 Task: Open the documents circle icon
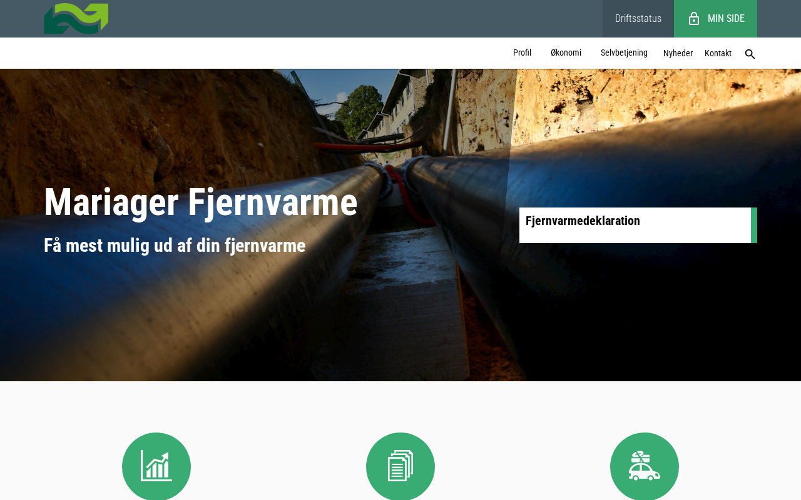click(x=400, y=466)
